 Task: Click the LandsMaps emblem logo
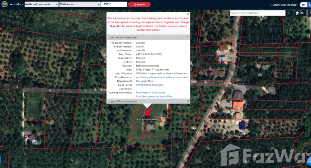point(4,4)
